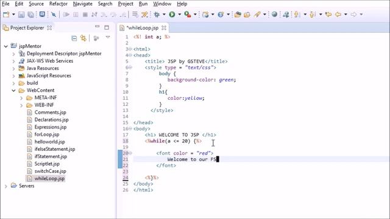This screenshot has height=219, width=390.
Task: Click the Step Return icon
Action: tap(122, 15)
